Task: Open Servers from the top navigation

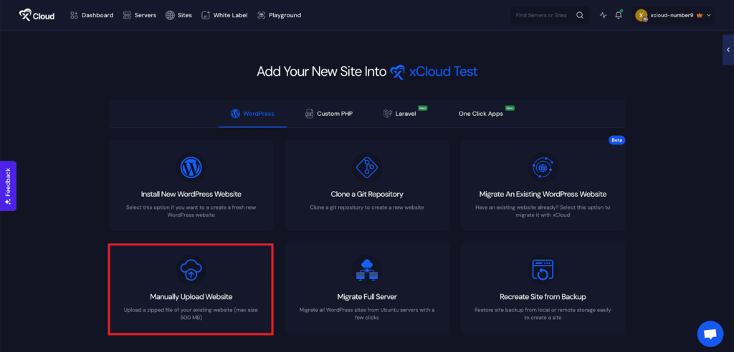Action: pos(139,15)
